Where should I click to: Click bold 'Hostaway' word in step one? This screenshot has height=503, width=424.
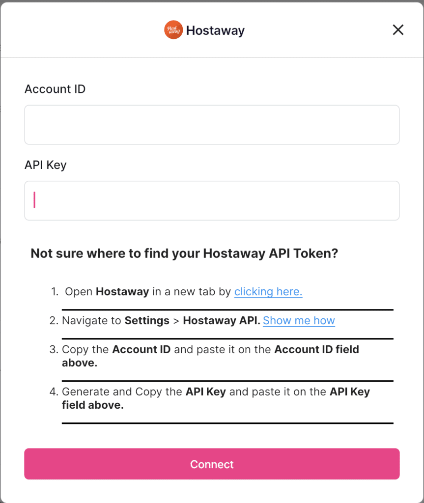[x=122, y=292]
